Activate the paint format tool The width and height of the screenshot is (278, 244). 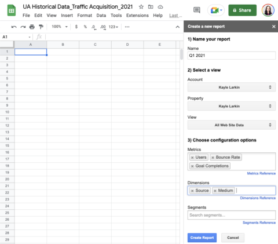pos(41,27)
